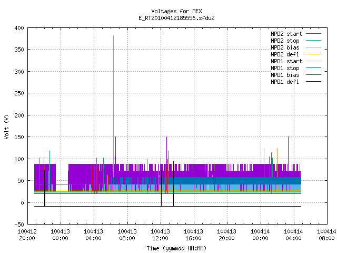Click the NPD2 stop green legend line
Viewport: 337px width, 253px height.
313,41
